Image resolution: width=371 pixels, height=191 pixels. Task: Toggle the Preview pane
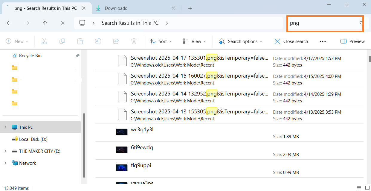click(x=353, y=41)
